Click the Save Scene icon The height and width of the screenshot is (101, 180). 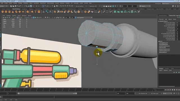click(15, 6)
